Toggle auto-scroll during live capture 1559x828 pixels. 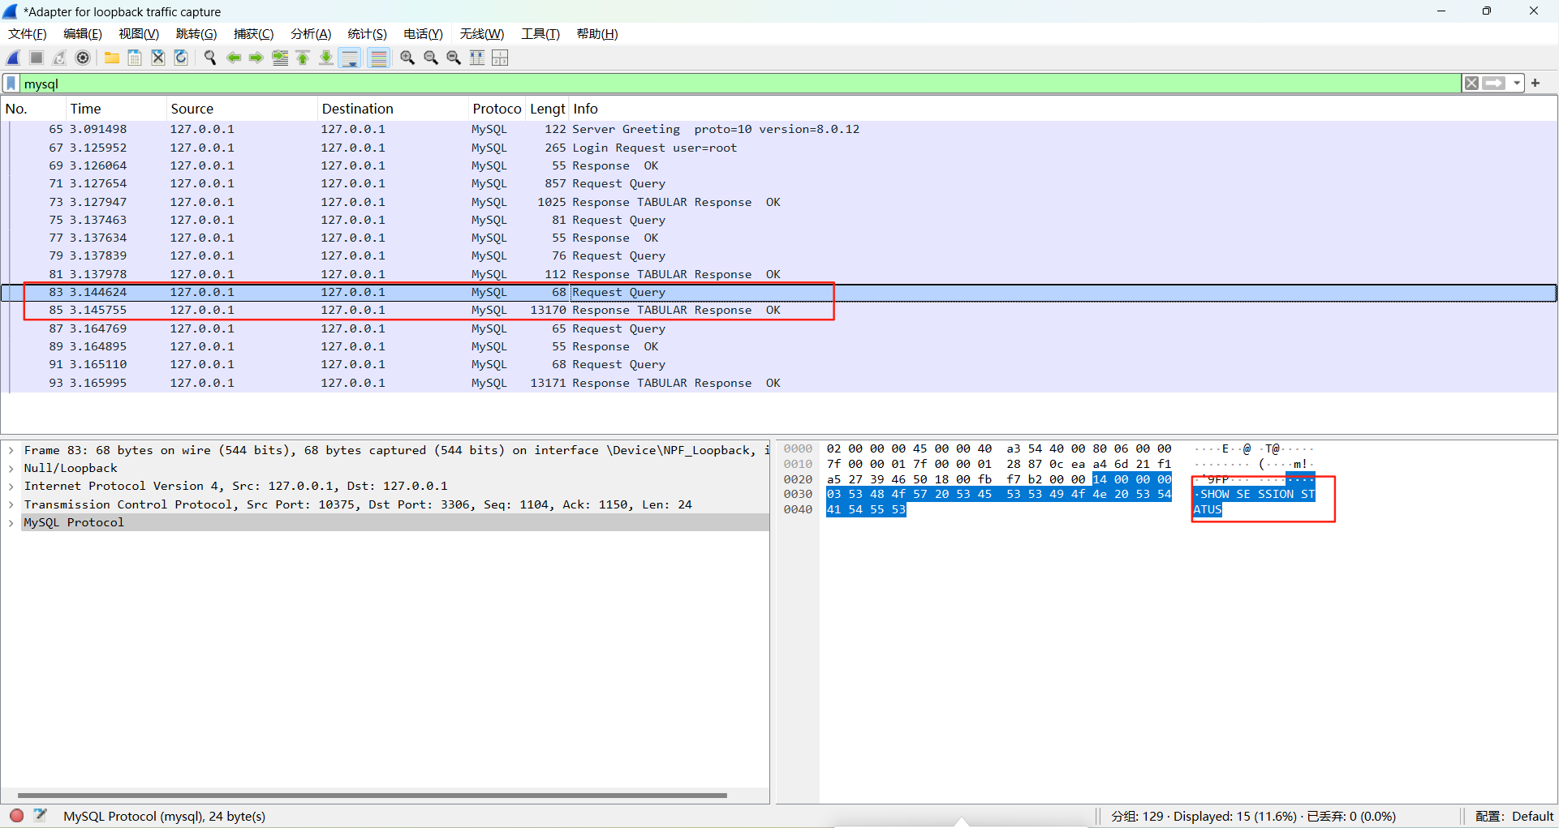point(350,58)
